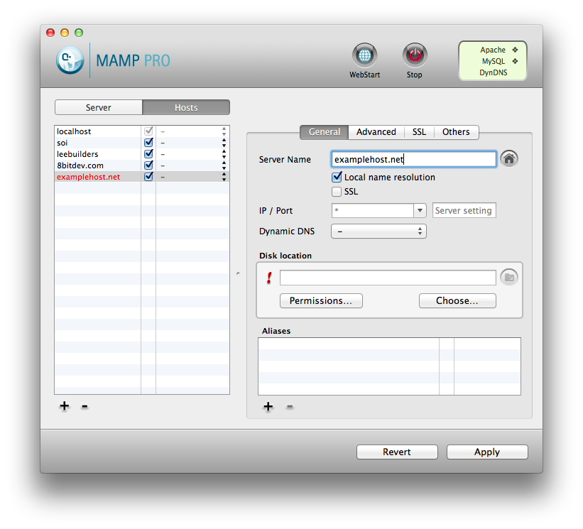The image size is (583, 529).
Task: Click the Stop servers power icon
Action: click(x=415, y=55)
